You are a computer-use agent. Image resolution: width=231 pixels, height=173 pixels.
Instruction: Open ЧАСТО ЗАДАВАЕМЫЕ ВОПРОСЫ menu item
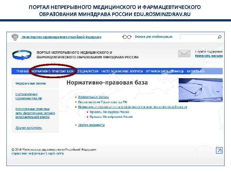(122, 71)
